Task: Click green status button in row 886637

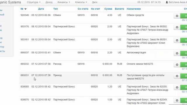Action: click(184, 53)
